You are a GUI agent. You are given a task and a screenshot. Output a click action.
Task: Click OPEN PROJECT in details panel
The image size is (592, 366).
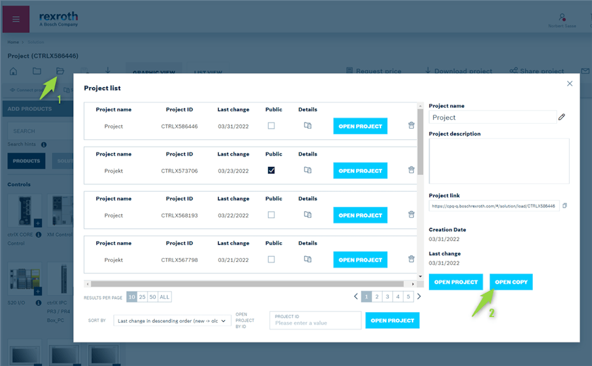pyautogui.click(x=456, y=282)
